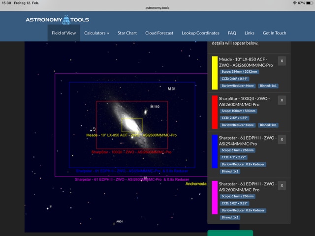Click the 15:30 clock in status bar
This screenshot has width=315, height=236.
[x=6, y=3]
